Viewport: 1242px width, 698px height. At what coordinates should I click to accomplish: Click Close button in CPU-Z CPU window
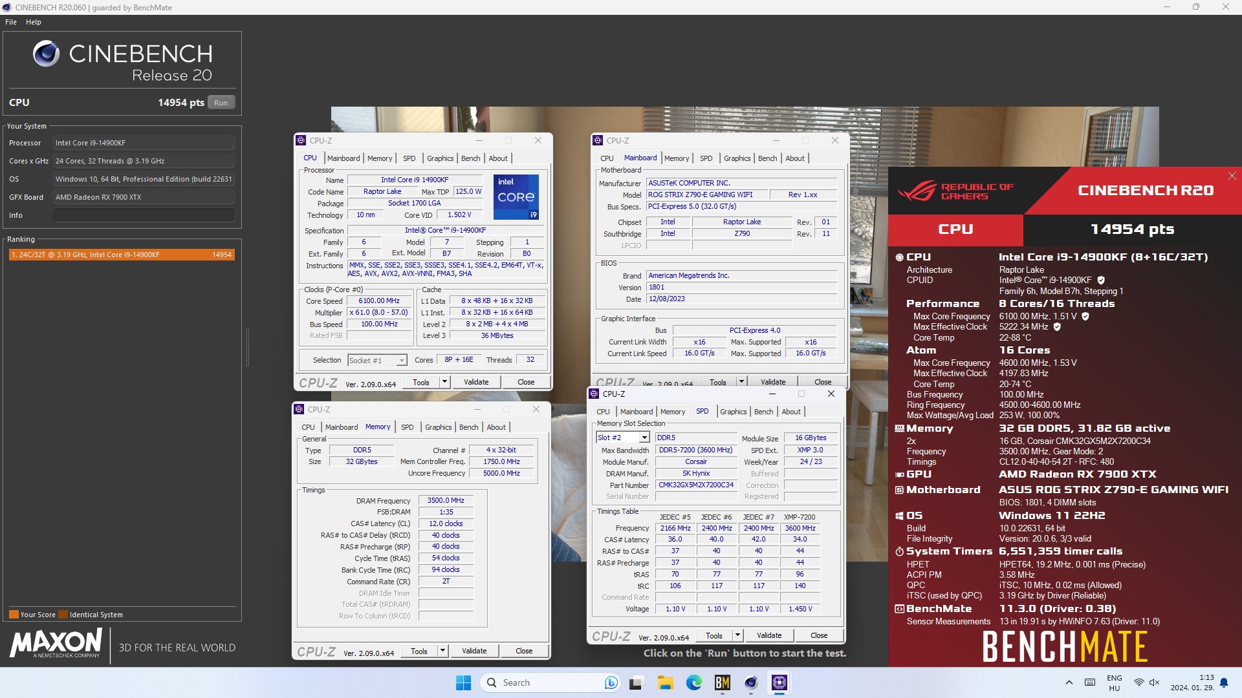[526, 382]
